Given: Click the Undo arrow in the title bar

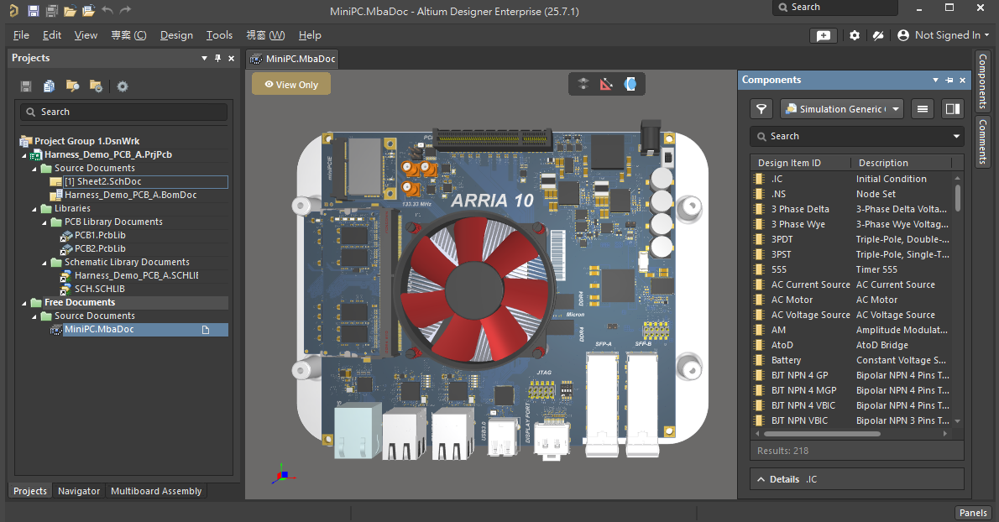Looking at the screenshot, I should tap(107, 10).
